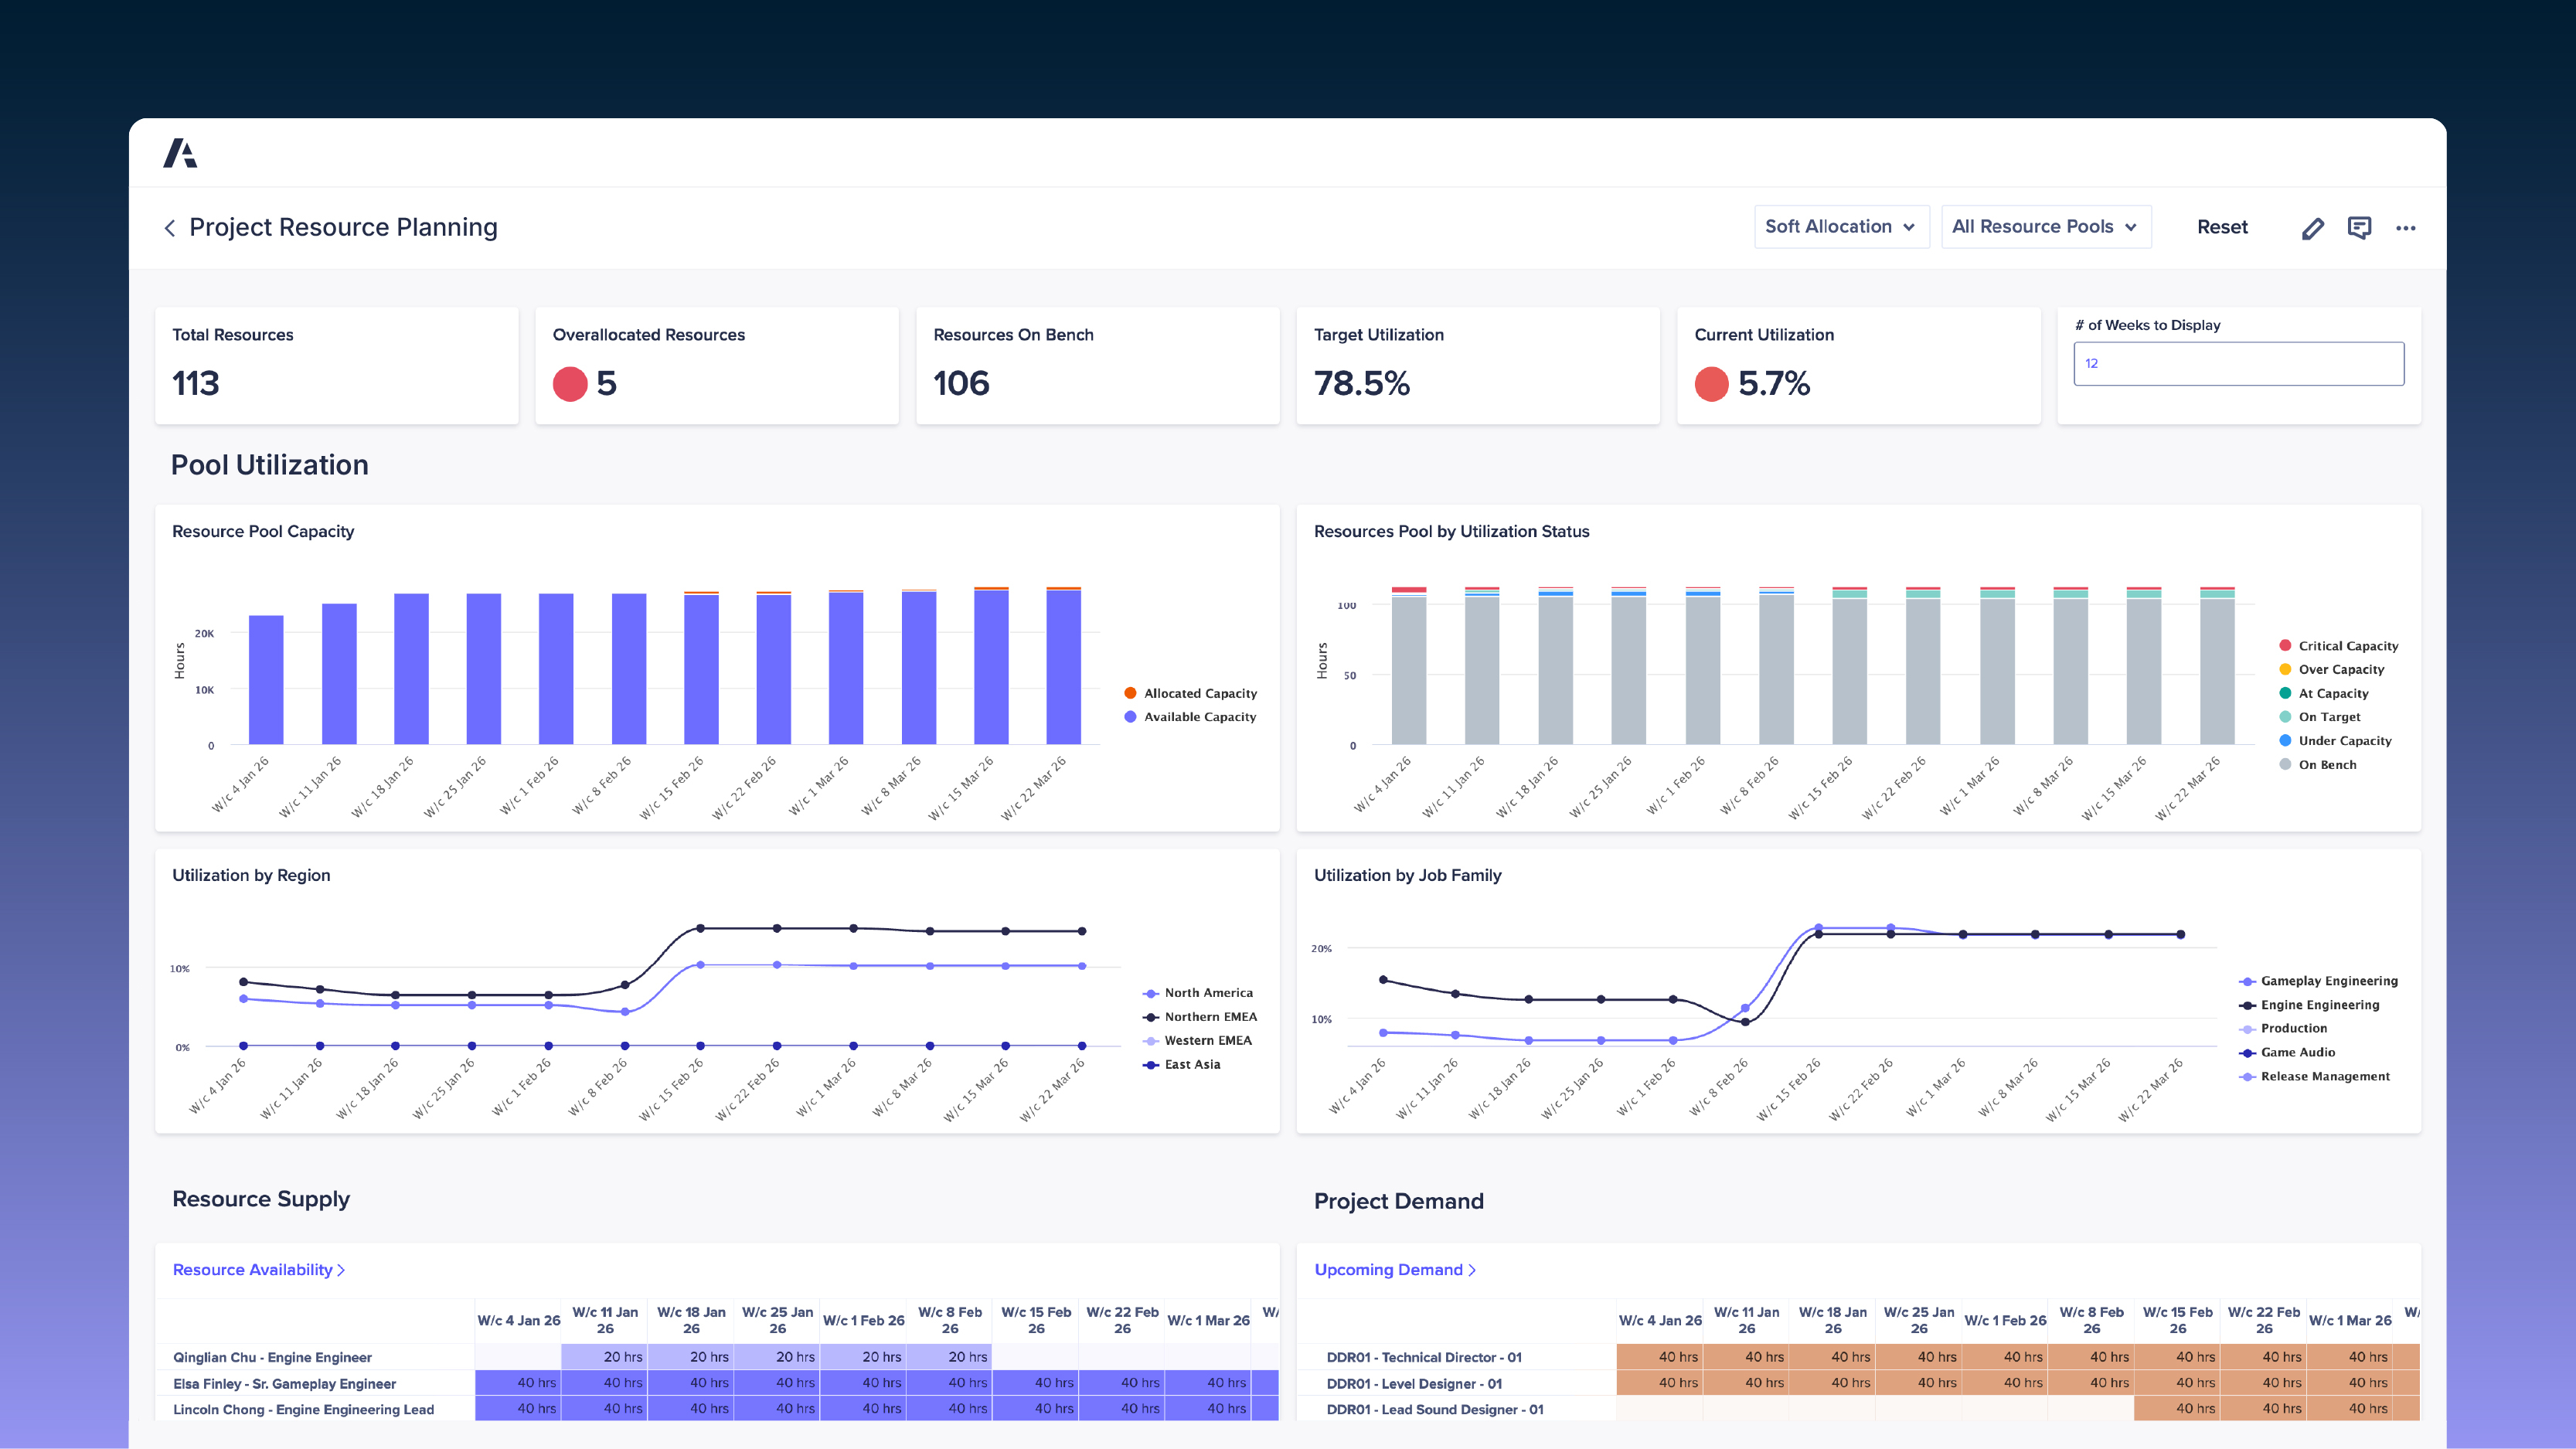Click red status circle for Current Utilization
2576x1449 pixels.
[1711, 384]
